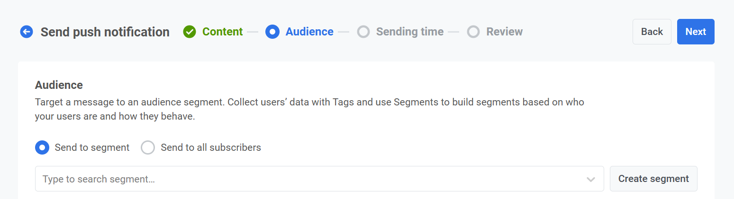Viewport: 734px width, 199px height.
Task: Click the green checkmark beside Content
Action: click(x=190, y=32)
